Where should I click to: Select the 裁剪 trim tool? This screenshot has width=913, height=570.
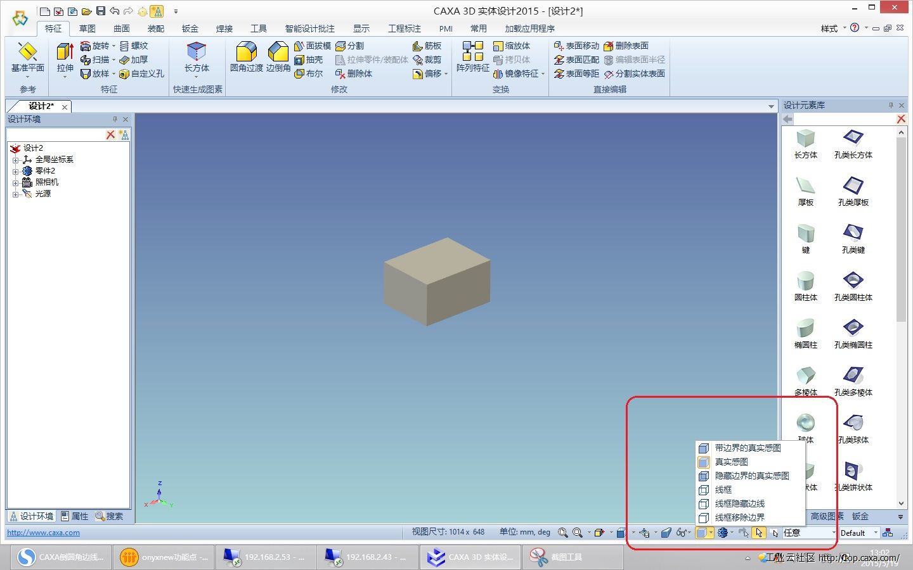coord(427,60)
